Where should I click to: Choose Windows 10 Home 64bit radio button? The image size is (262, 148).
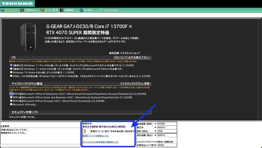coord(11,72)
